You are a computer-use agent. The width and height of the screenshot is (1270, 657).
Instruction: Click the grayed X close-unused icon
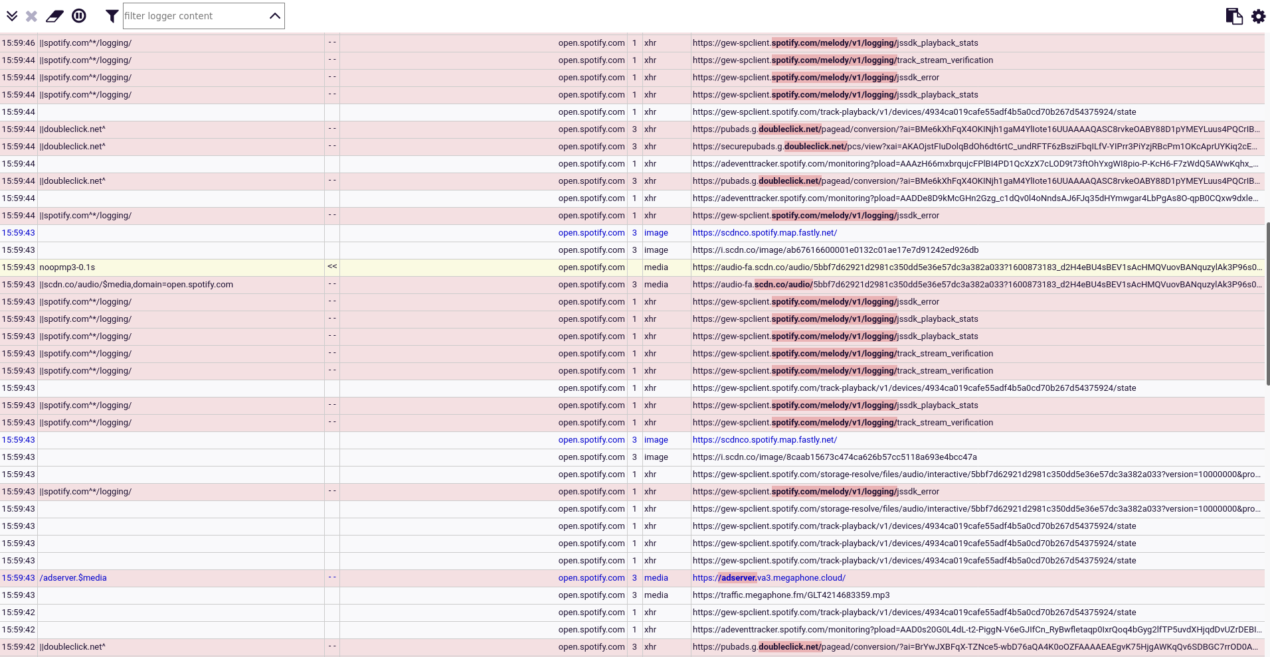[x=31, y=15]
